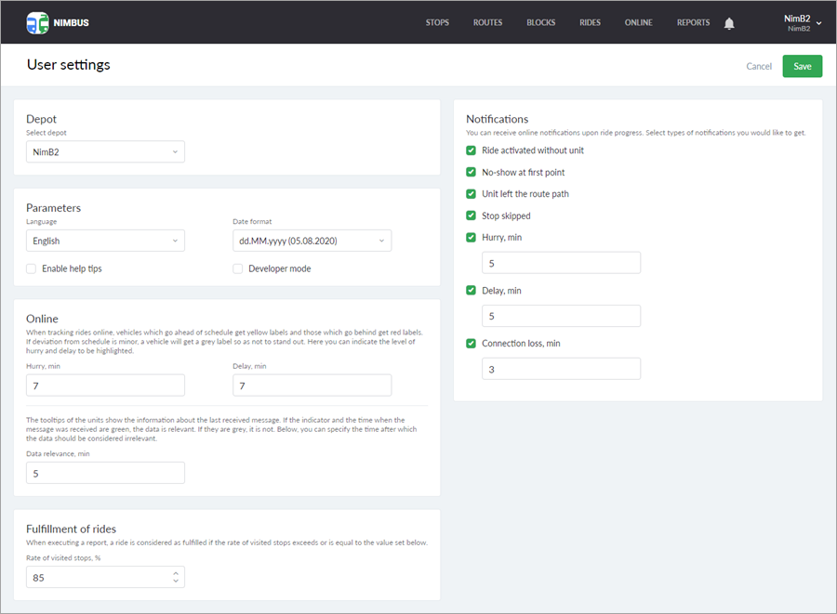Go to the Routes section

[487, 23]
